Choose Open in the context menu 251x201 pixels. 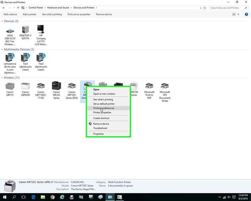(96, 90)
